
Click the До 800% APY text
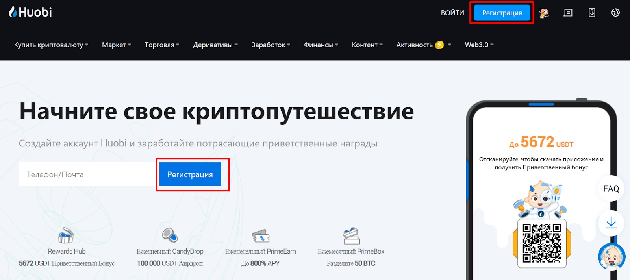(x=260, y=263)
